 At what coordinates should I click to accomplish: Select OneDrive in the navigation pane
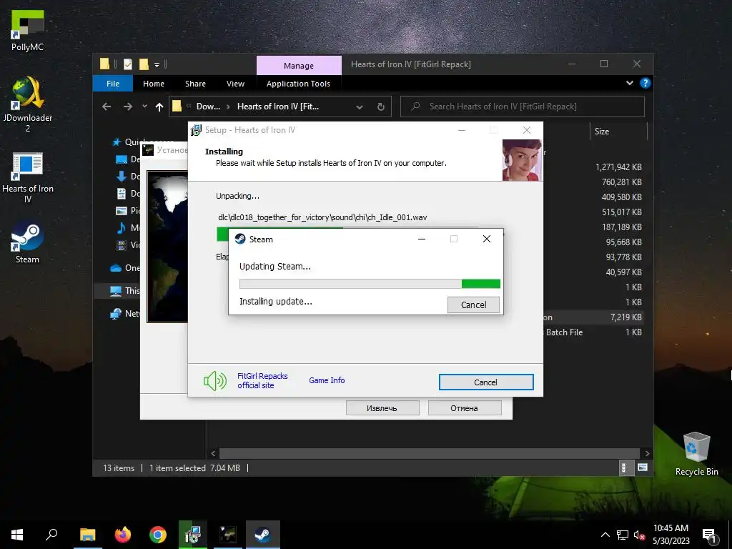pos(125,268)
